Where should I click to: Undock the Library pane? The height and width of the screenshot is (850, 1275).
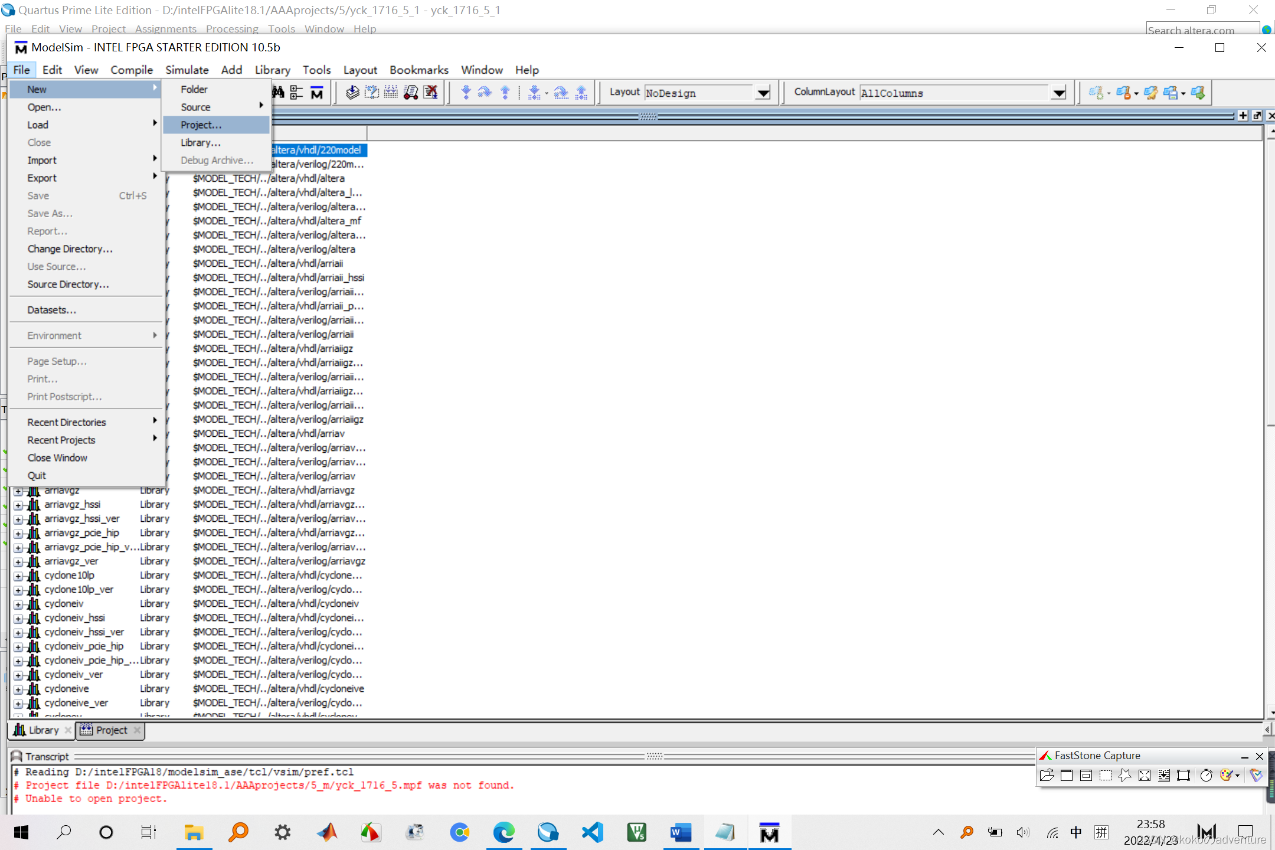point(1257,116)
